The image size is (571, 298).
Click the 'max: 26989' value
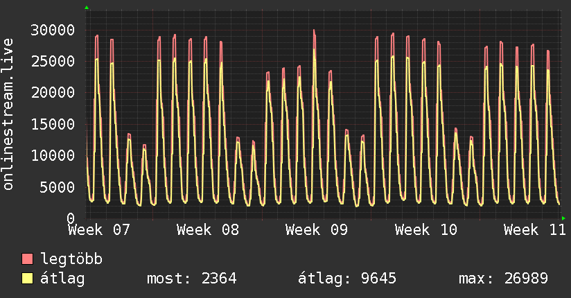click(503, 279)
